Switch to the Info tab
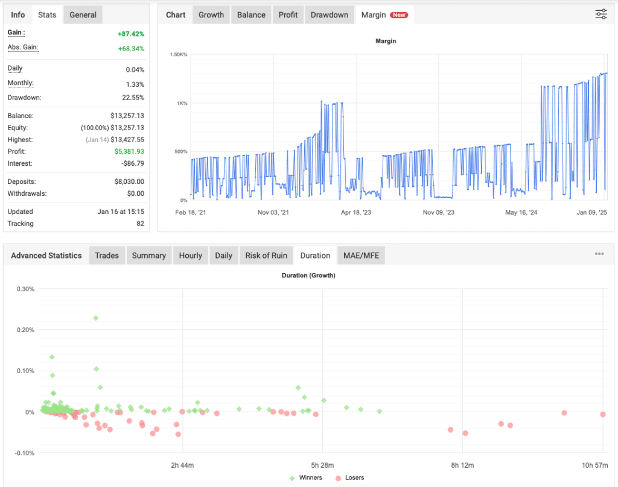 [x=18, y=14]
